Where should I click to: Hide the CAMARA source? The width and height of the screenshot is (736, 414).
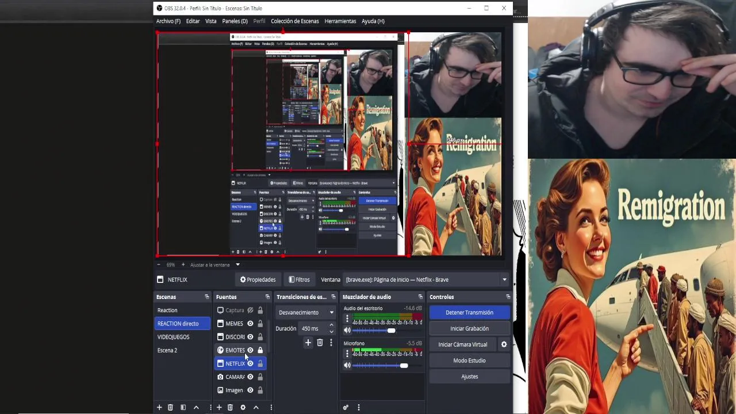(250, 377)
